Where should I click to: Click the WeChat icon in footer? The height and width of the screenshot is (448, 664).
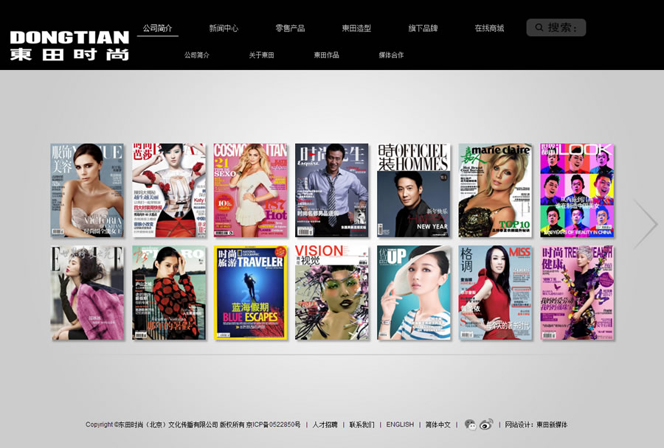[x=471, y=424]
